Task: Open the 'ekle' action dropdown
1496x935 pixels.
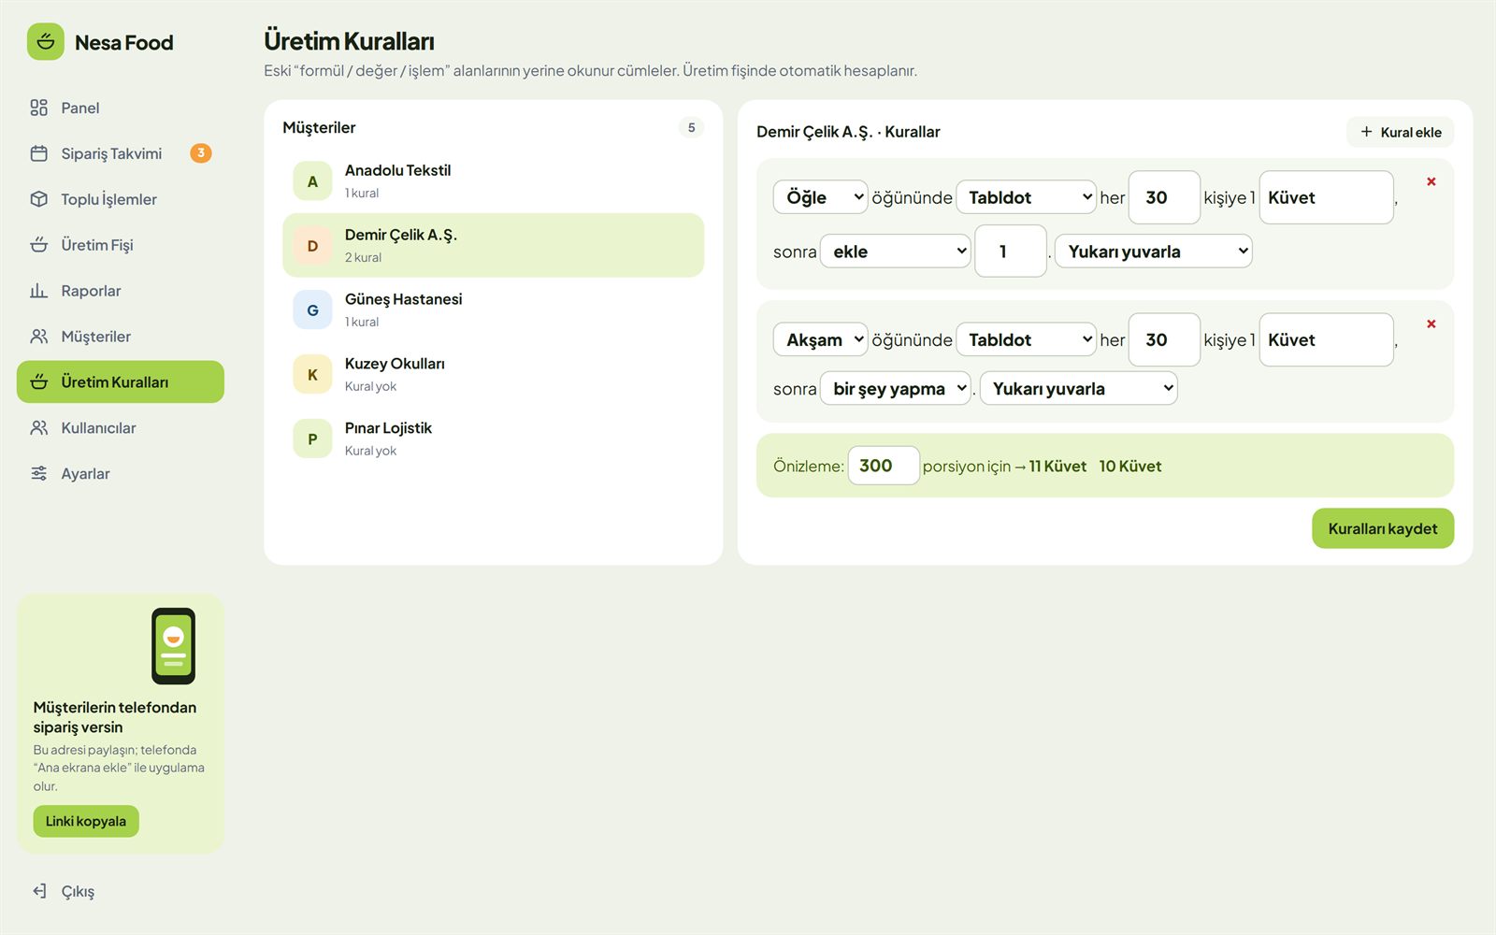Action: (x=895, y=252)
